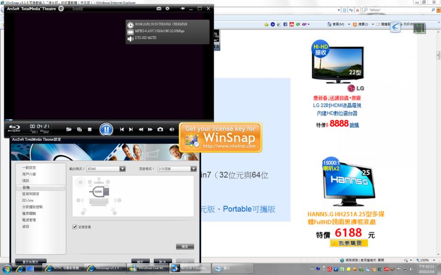Open the IE address bar history dropdown
The height and width of the screenshot is (275, 441).
click(339, 10)
